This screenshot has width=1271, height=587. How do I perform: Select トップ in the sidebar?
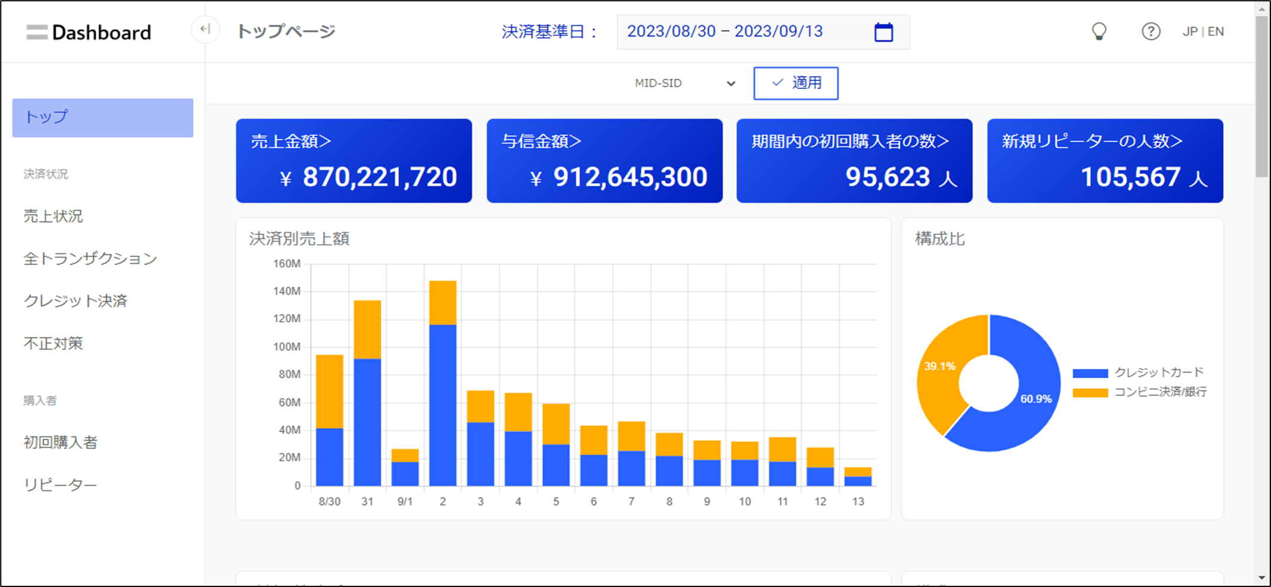103,118
